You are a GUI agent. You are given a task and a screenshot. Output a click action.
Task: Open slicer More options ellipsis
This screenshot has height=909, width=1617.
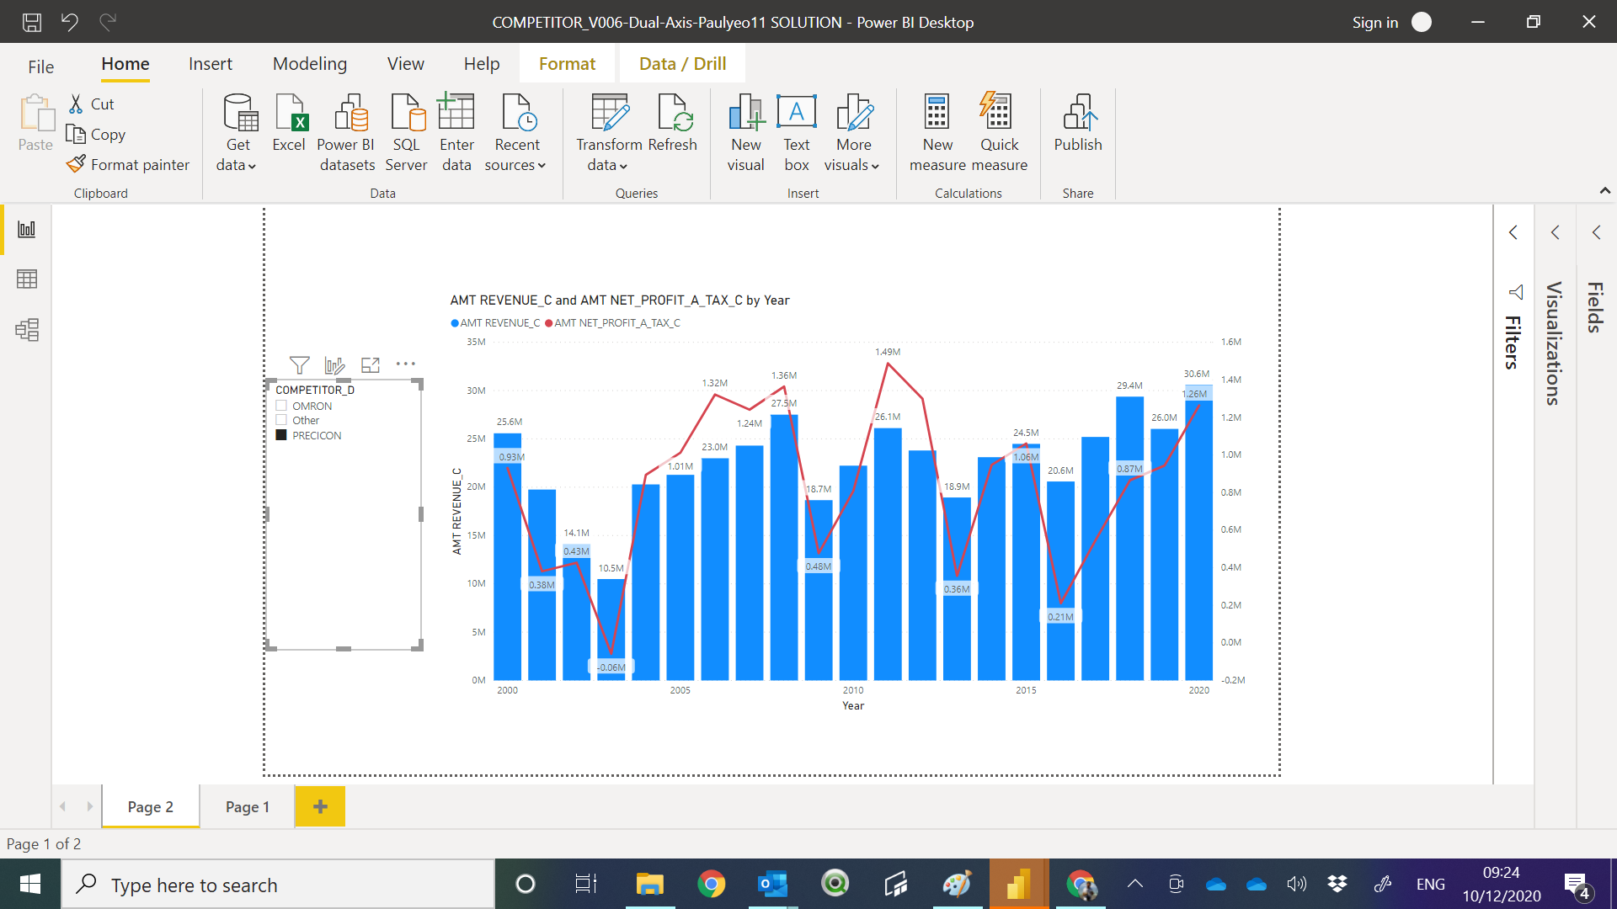(x=406, y=364)
